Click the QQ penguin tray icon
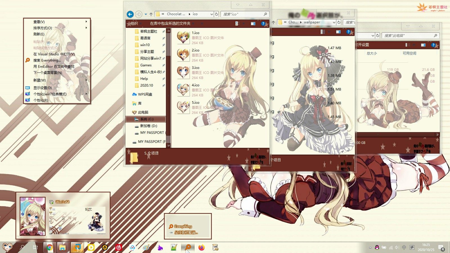Screen dimensions: 450x253 377,248
